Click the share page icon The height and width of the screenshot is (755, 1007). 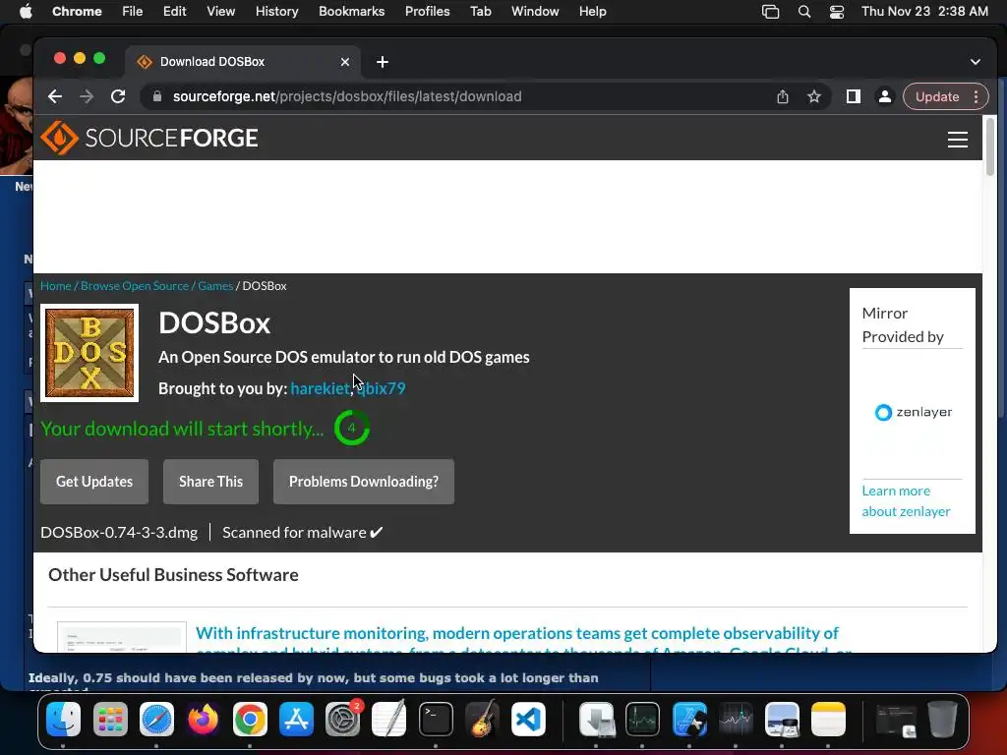click(x=782, y=97)
